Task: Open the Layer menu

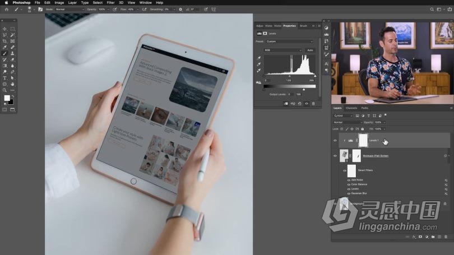Action: 72,3
